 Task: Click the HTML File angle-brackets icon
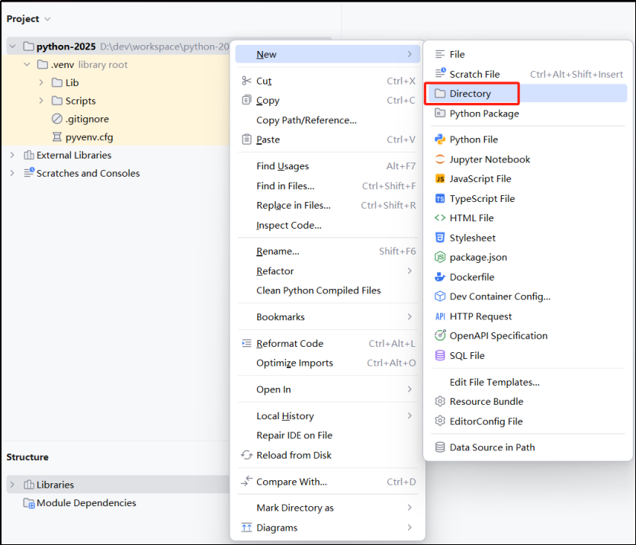coord(440,218)
